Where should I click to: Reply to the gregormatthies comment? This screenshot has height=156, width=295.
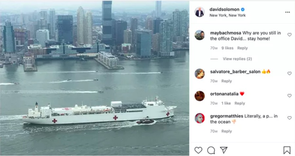click(x=226, y=131)
